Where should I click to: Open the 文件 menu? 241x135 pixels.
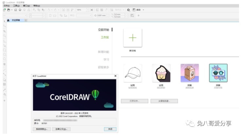pyautogui.click(x=7, y=6)
